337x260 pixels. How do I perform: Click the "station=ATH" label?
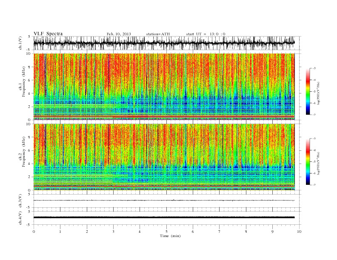158,34
